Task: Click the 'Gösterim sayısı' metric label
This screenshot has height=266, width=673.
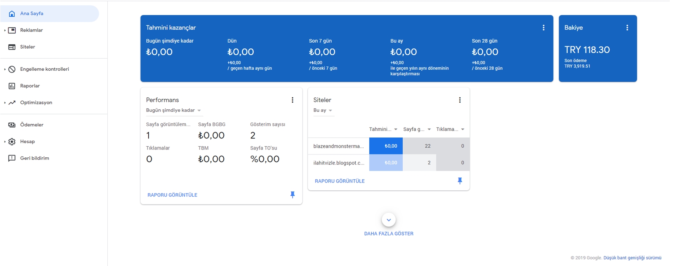Action: (x=267, y=124)
